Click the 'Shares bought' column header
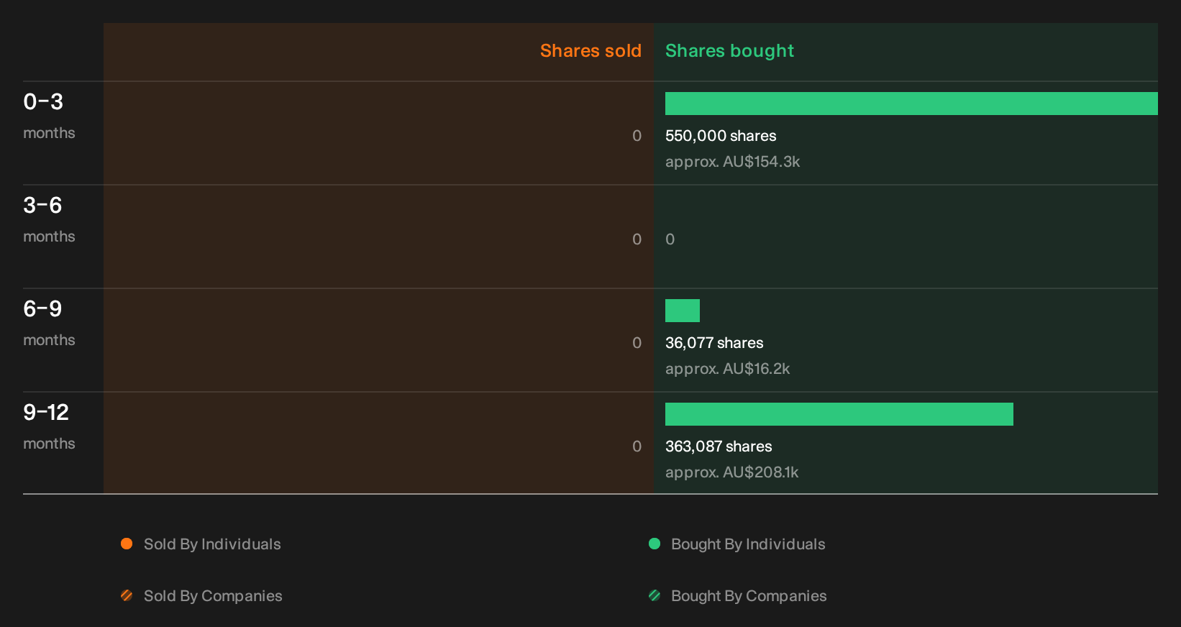The image size is (1181, 627). (x=729, y=51)
